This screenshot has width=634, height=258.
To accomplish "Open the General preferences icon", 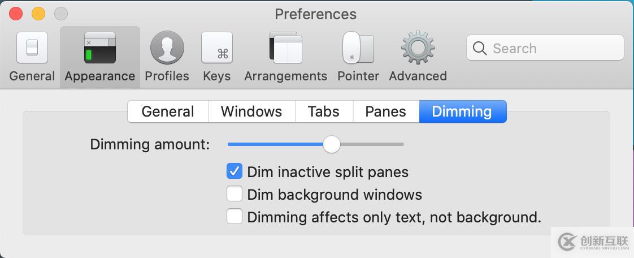I will 32,48.
